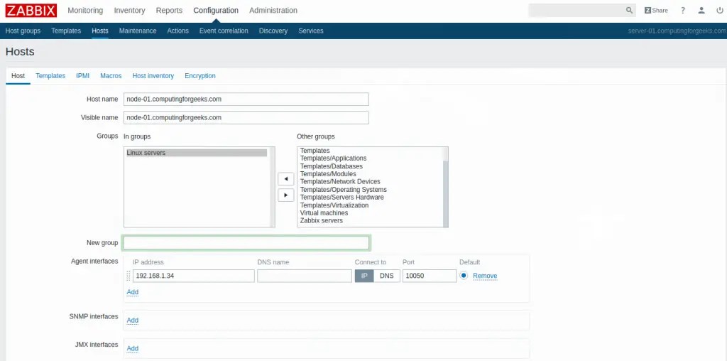
Task: Click the Port field
Action: [x=430, y=276]
